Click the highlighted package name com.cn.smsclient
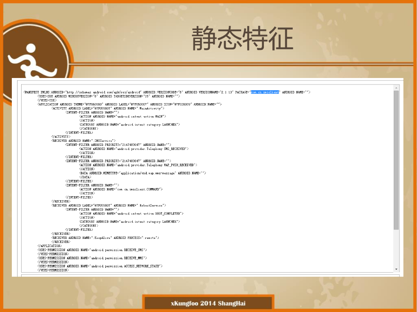The width and height of the screenshot is (417, 312). pos(265,92)
